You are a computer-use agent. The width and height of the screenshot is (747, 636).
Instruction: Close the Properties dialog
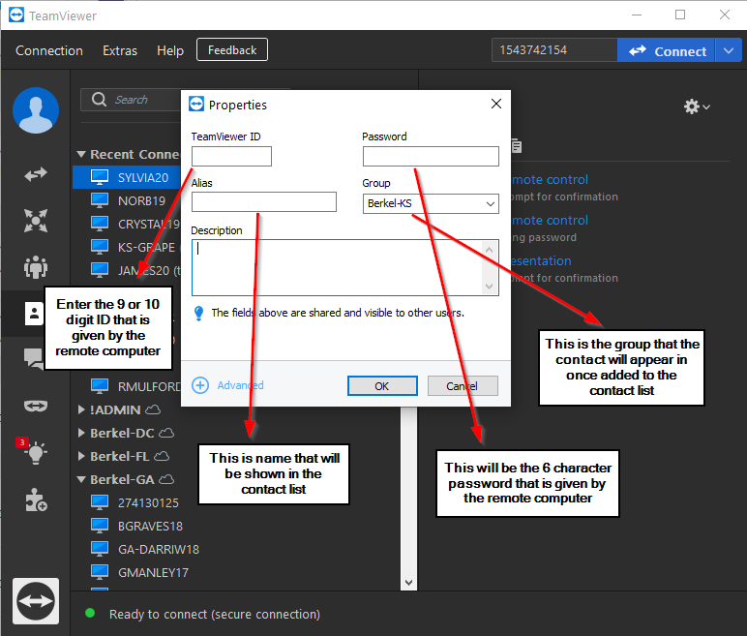tap(496, 104)
